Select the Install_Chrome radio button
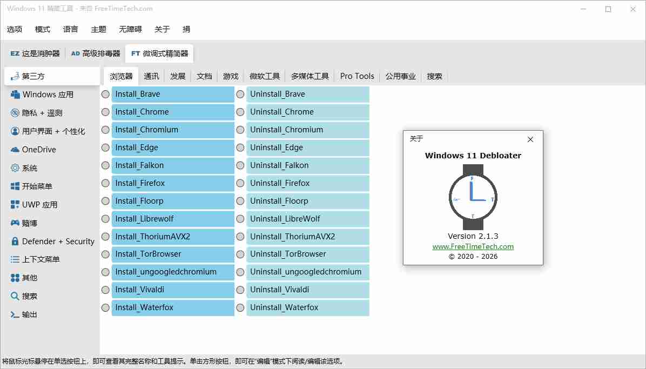646x369 pixels. click(105, 112)
